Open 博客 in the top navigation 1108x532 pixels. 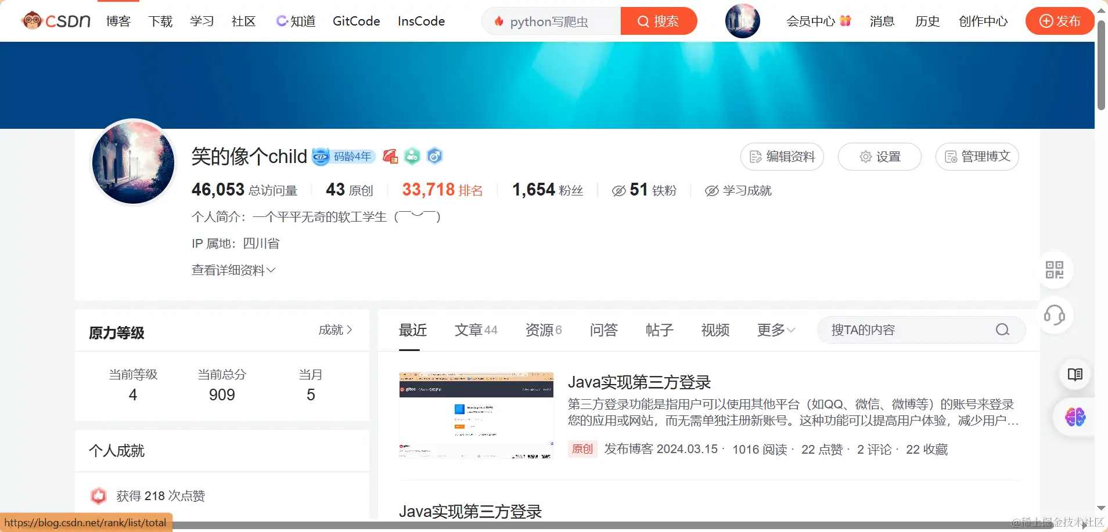[x=118, y=21]
